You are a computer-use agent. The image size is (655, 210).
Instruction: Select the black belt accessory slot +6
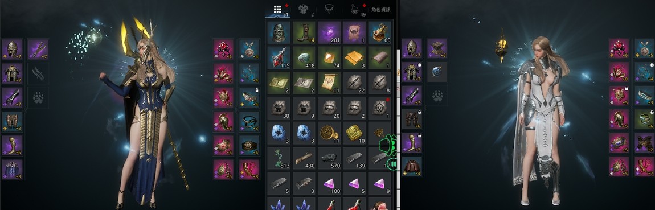pyautogui.click(x=249, y=145)
